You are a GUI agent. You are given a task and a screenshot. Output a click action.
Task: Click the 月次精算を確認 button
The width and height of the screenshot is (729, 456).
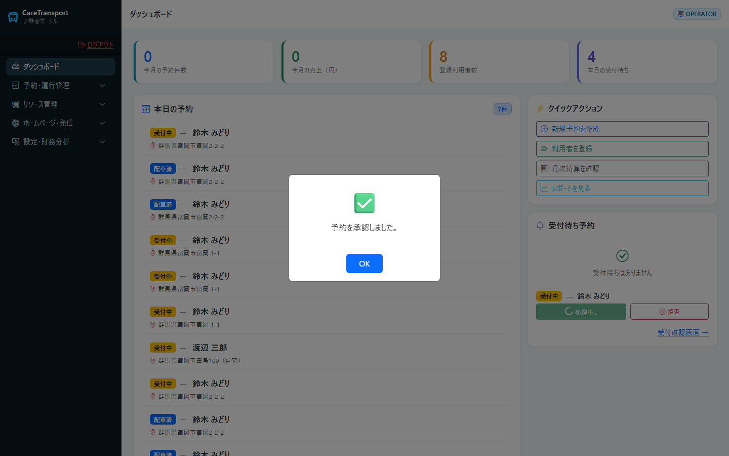[x=622, y=168]
